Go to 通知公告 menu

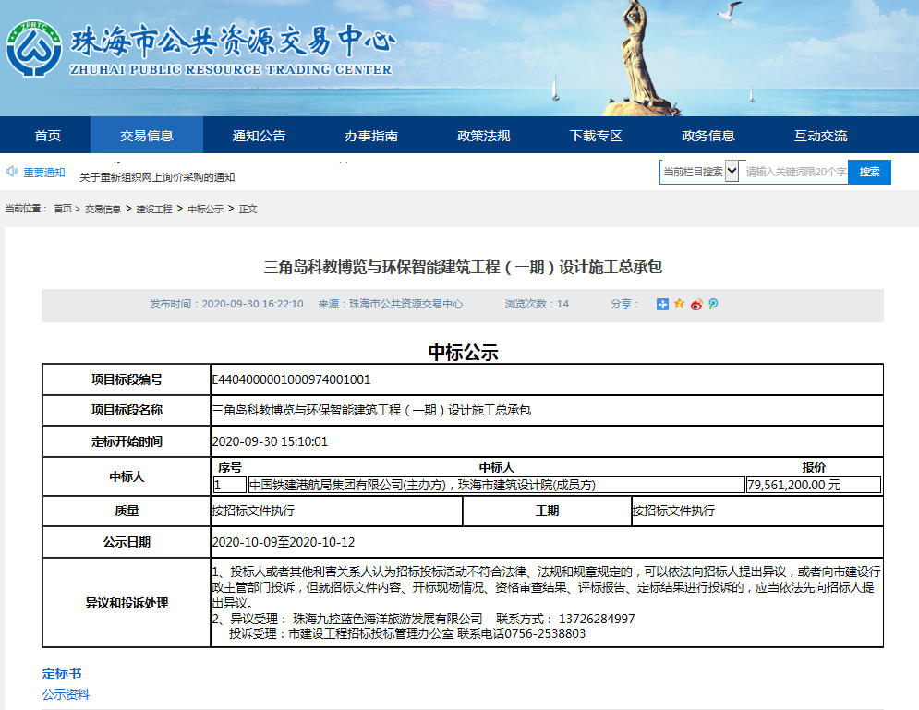pos(259,136)
